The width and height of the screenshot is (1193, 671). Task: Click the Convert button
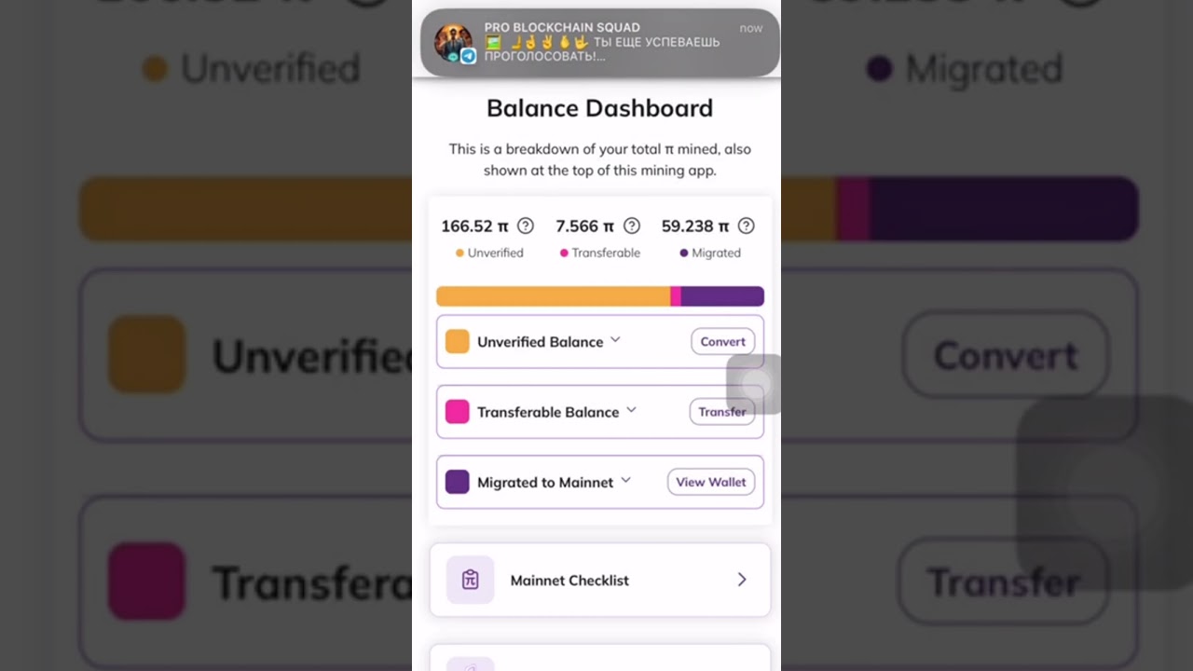[x=722, y=341]
